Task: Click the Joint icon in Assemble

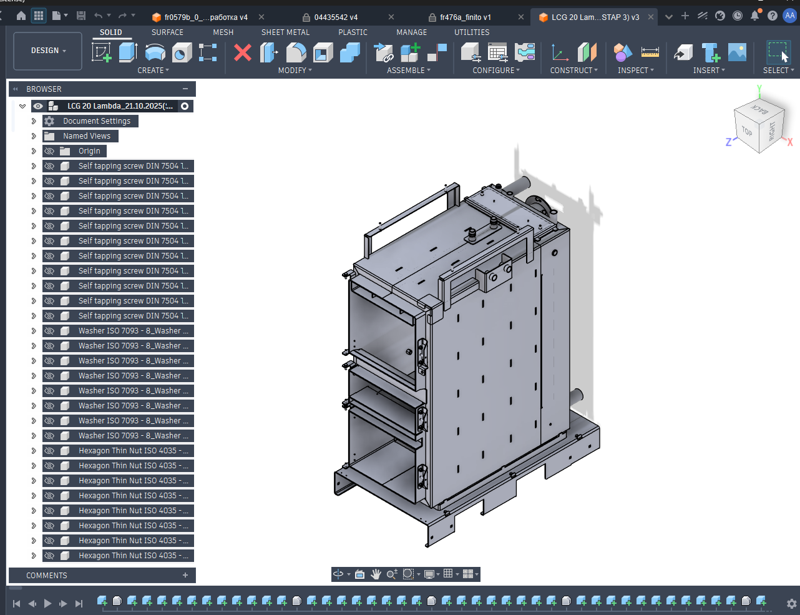Action: tap(437, 52)
